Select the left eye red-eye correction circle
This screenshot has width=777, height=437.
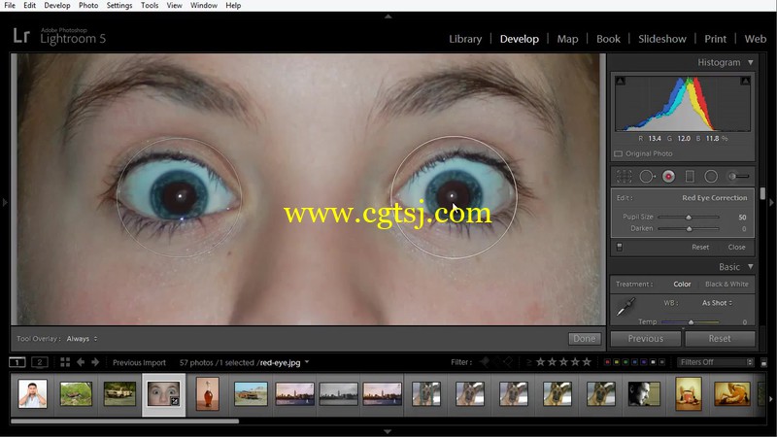(x=179, y=197)
